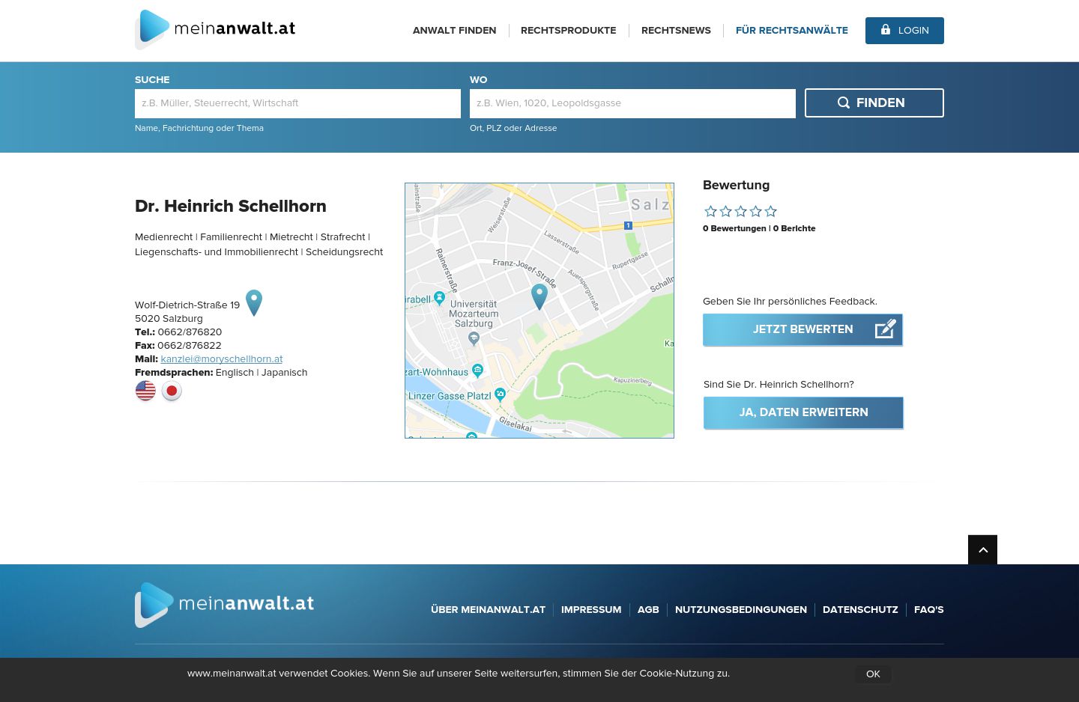Click the blue location marker on map
This screenshot has width=1079, height=702.
[539, 296]
